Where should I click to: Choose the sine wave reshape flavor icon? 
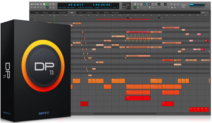coord(162,4)
